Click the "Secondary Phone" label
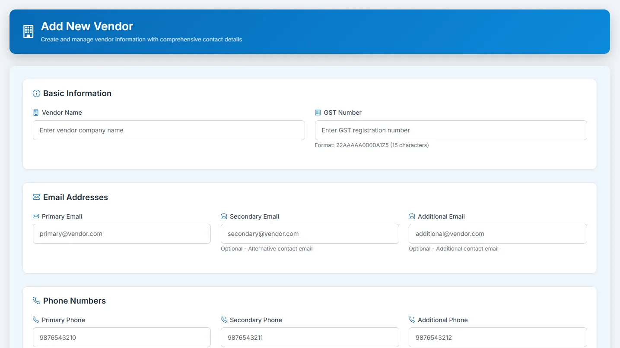Image resolution: width=620 pixels, height=348 pixels. pyautogui.click(x=256, y=320)
